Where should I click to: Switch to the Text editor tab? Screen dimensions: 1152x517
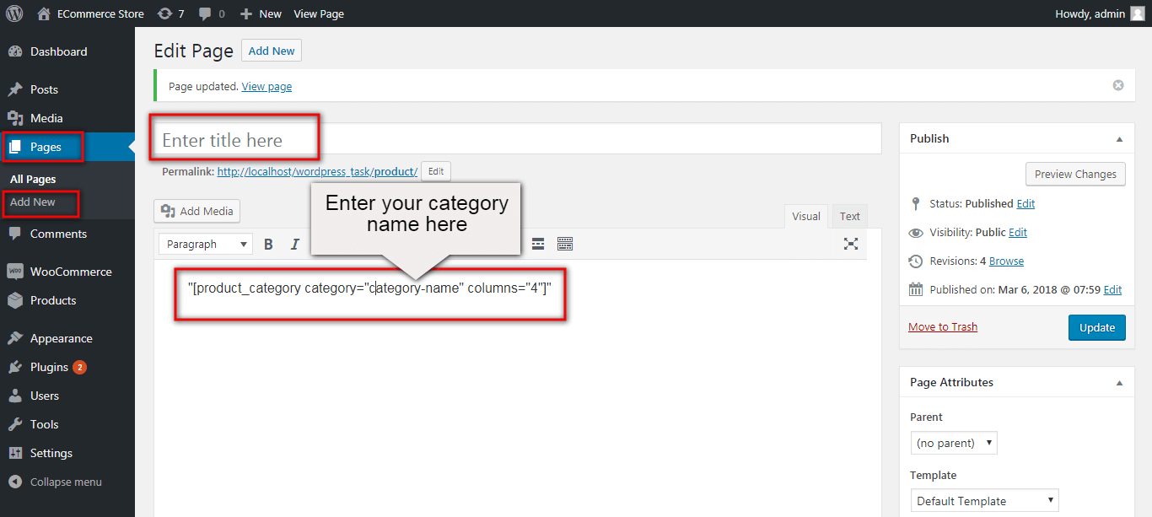[x=849, y=217]
